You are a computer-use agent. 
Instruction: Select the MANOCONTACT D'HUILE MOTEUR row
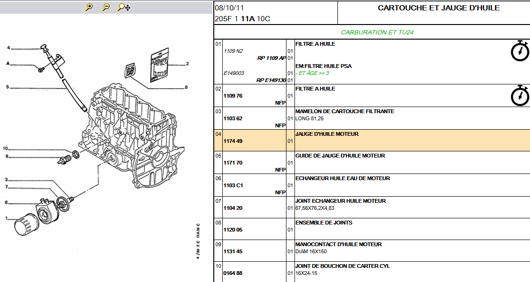[338, 244]
